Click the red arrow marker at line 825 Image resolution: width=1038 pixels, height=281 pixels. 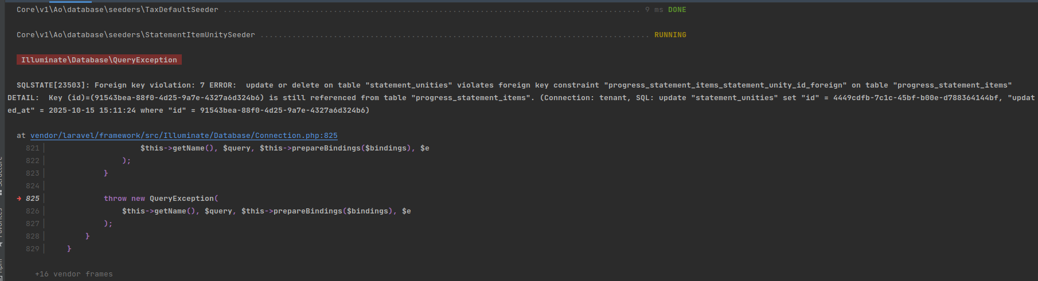coord(19,199)
